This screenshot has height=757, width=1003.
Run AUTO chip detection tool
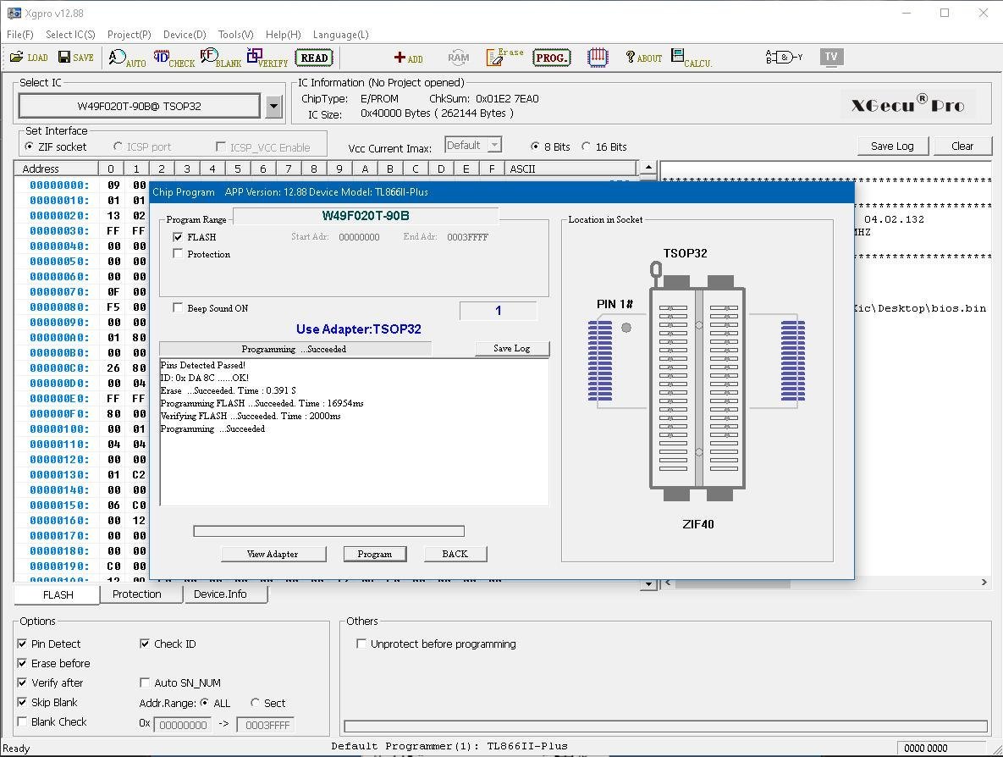tap(127, 58)
